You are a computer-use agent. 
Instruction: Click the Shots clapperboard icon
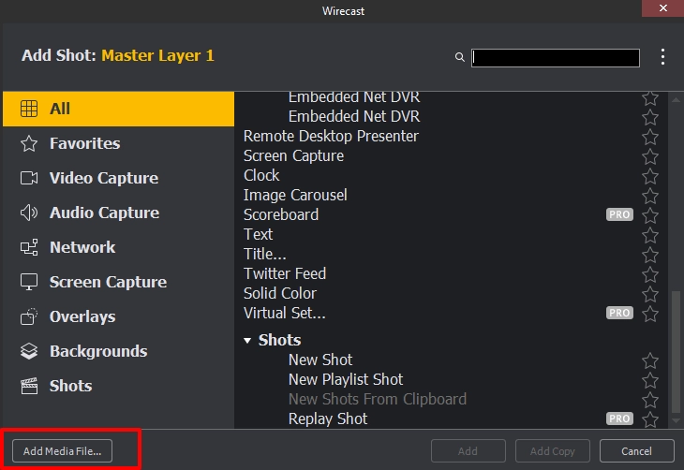tap(29, 386)
